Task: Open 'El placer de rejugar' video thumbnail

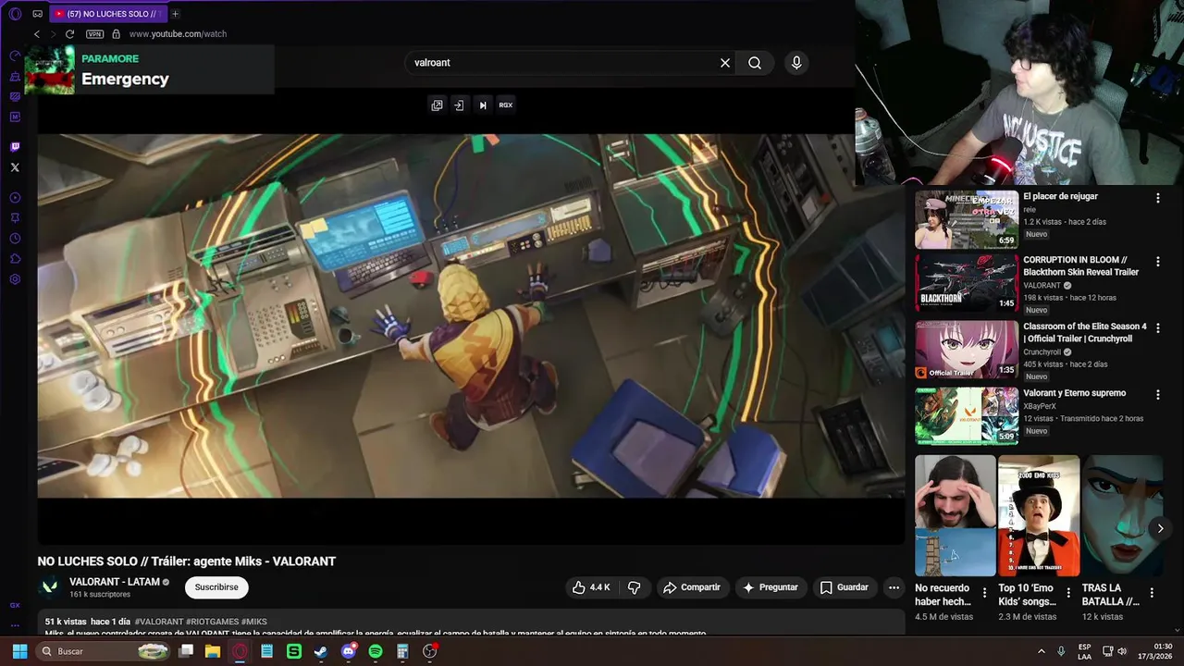Action: coord(967,220)
